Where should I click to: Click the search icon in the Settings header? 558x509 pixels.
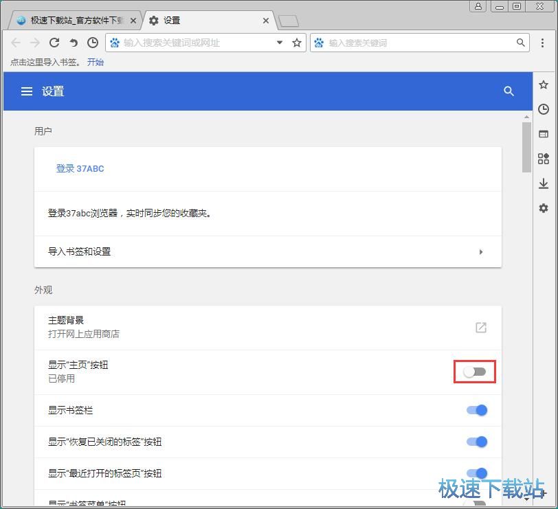tap(509, 91)
